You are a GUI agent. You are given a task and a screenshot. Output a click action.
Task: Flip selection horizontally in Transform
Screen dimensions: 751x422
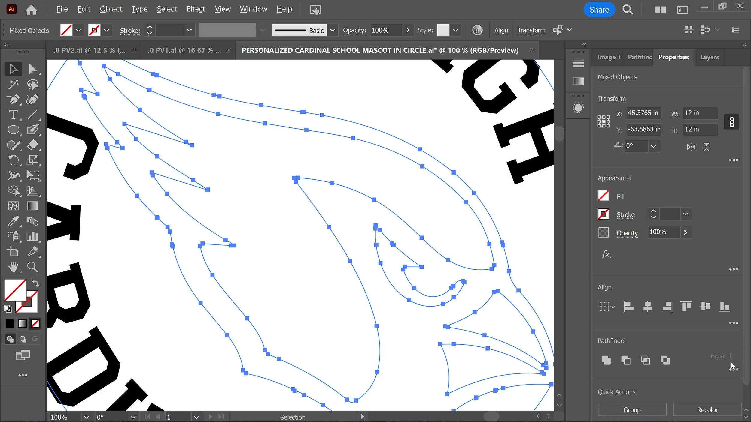click(x=691, y=147)
